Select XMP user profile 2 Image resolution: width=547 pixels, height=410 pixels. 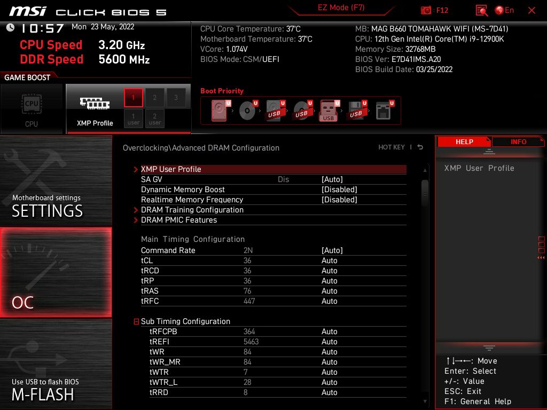click(154, 119)
